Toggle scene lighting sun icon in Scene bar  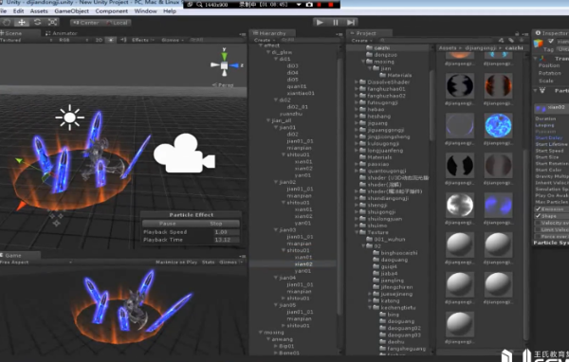point(111,40)
